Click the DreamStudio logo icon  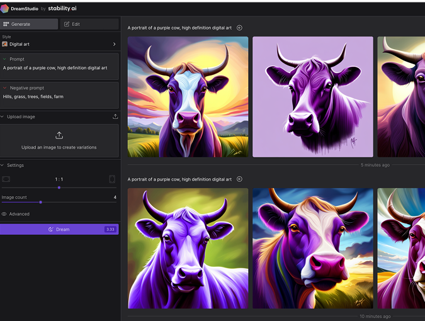pos(5,8)
